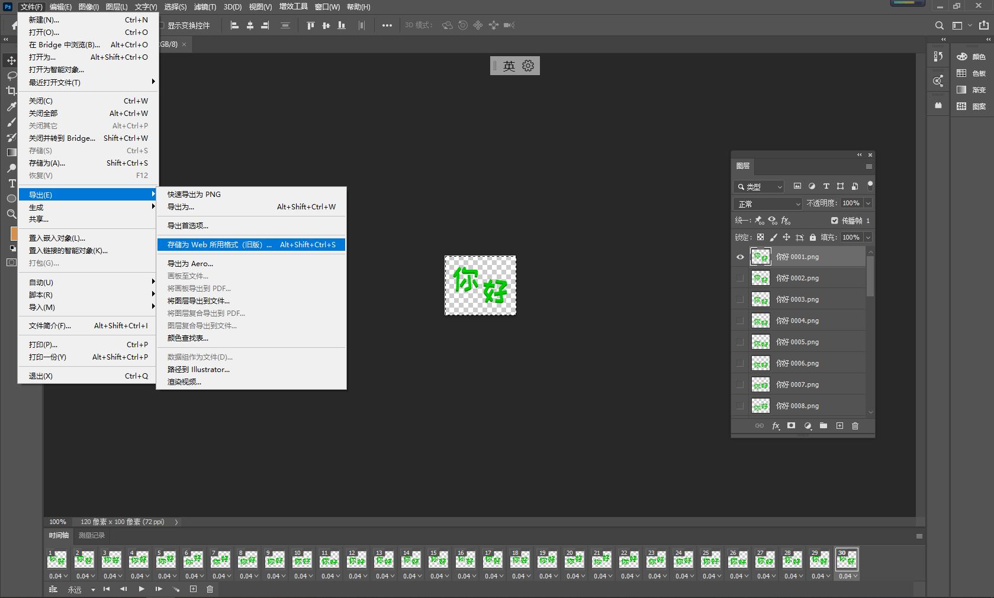Delete layer using the Layers panel trash icon

[x=855, y=426]
